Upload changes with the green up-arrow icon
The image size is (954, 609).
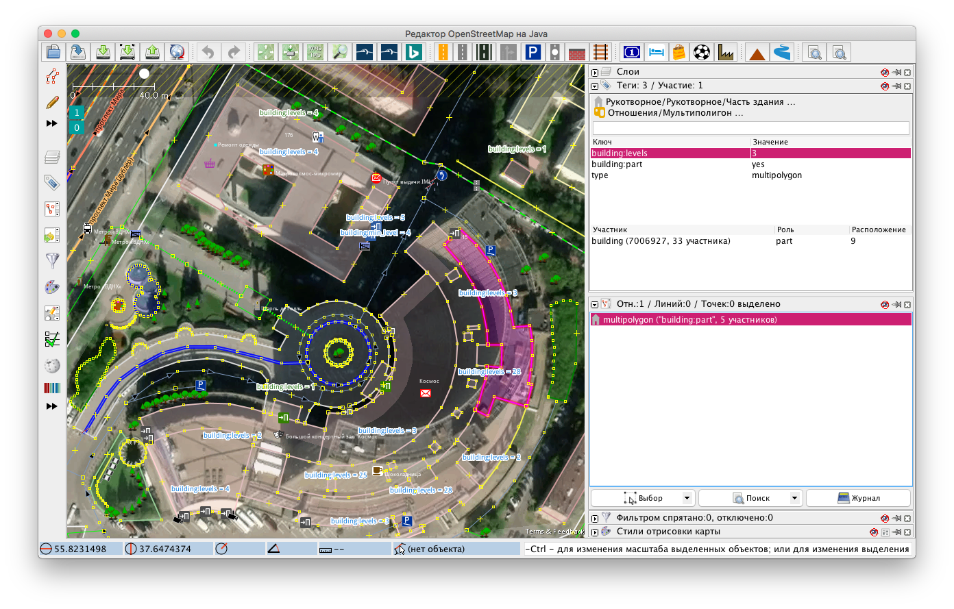pyautogui.click(x=151, y=52)
